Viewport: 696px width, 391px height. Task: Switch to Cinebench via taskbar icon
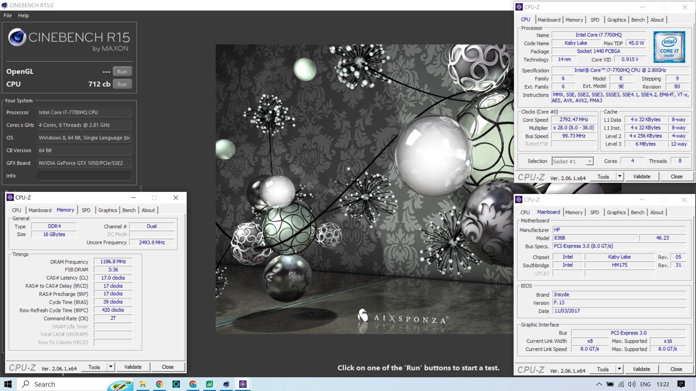[226, 384]
